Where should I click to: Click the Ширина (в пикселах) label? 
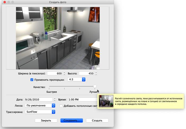32,73
